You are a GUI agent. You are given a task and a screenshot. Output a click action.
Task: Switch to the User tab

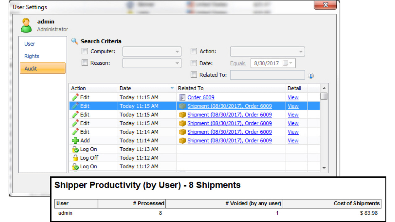click(x=29, y=43)
